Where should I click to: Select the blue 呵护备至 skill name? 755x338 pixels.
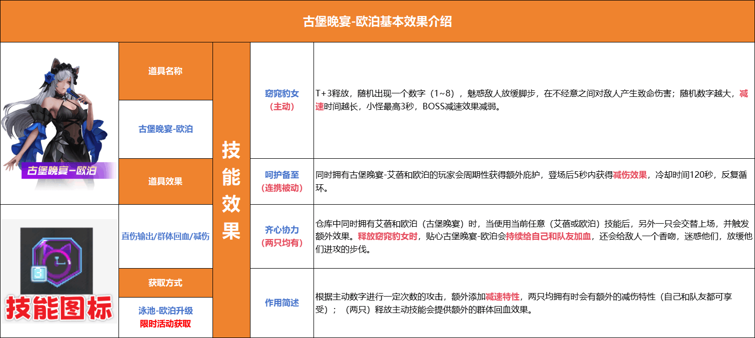coord(282,175)
